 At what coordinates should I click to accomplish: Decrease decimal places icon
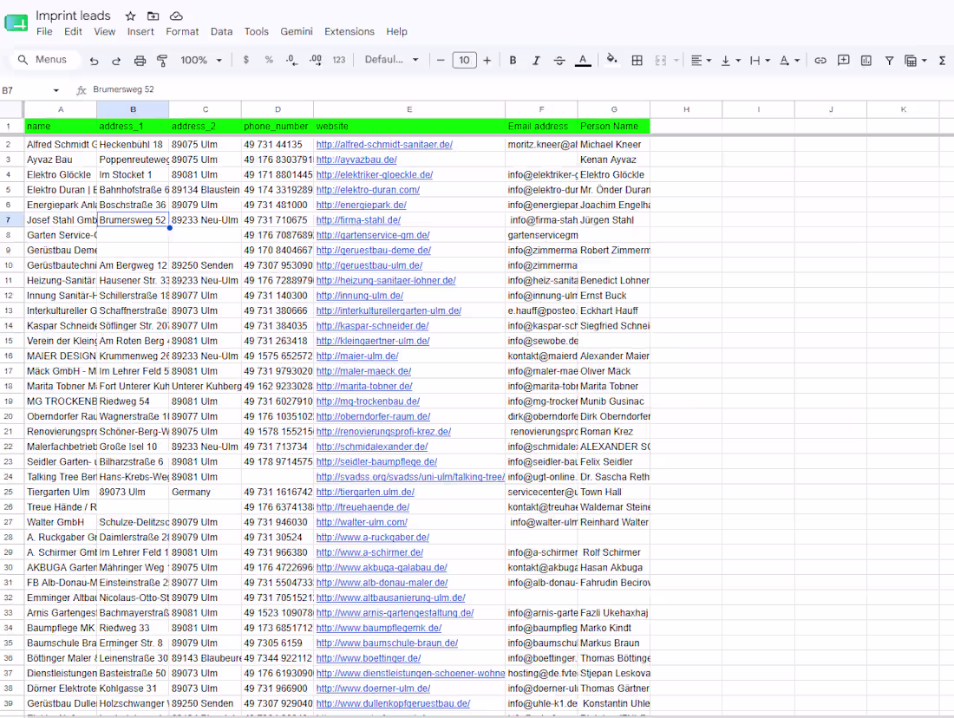292,60
